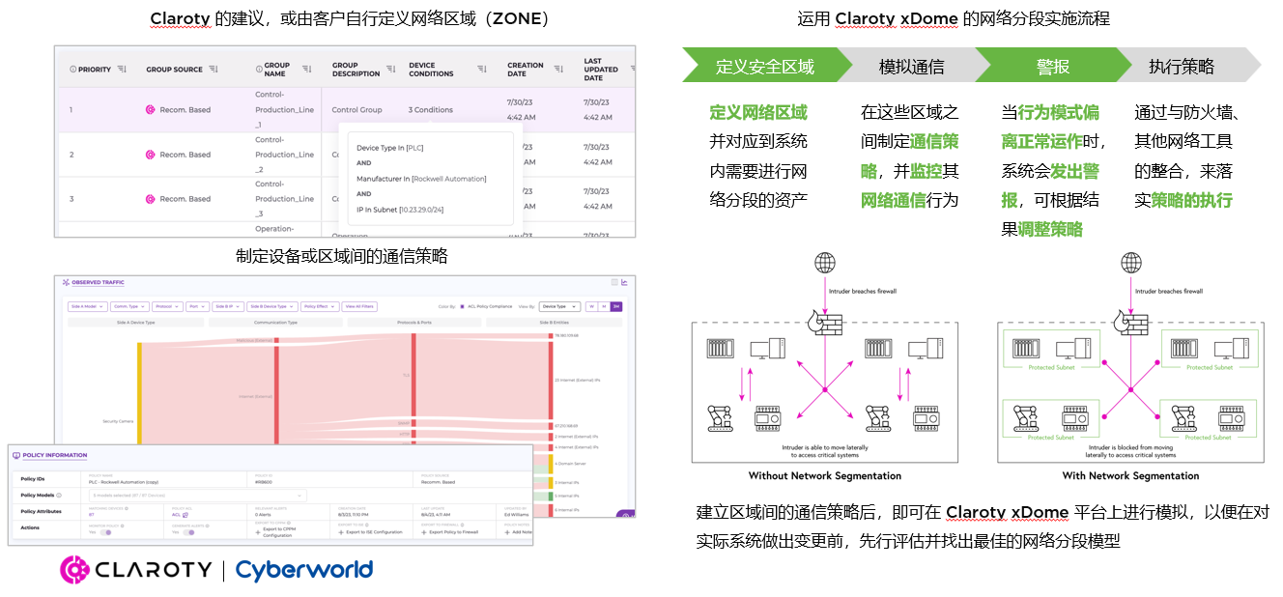Click Claroty icon in first Recom. Based row
Screen dimensions: 1283x597
point(150,110)
